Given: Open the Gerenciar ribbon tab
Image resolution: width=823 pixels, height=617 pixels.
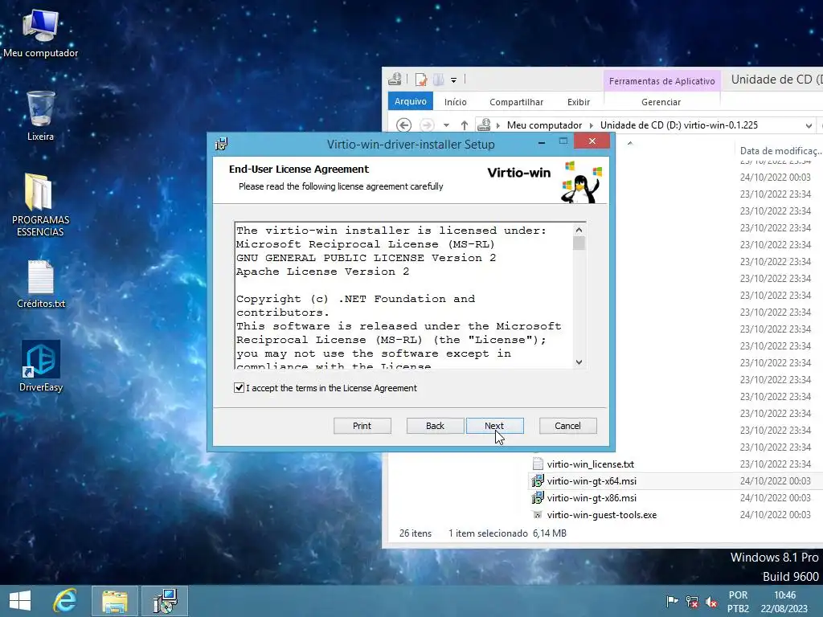Looking at the screenshot, I should pyautogui.click(x=661, y=102).
